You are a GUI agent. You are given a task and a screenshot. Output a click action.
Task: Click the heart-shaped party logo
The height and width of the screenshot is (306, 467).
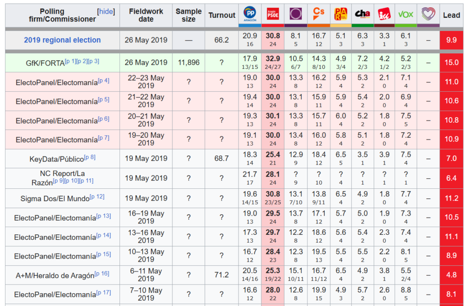coord(428,14)
